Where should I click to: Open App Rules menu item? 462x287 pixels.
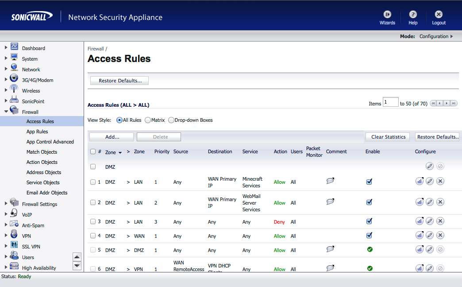[37, 132]
